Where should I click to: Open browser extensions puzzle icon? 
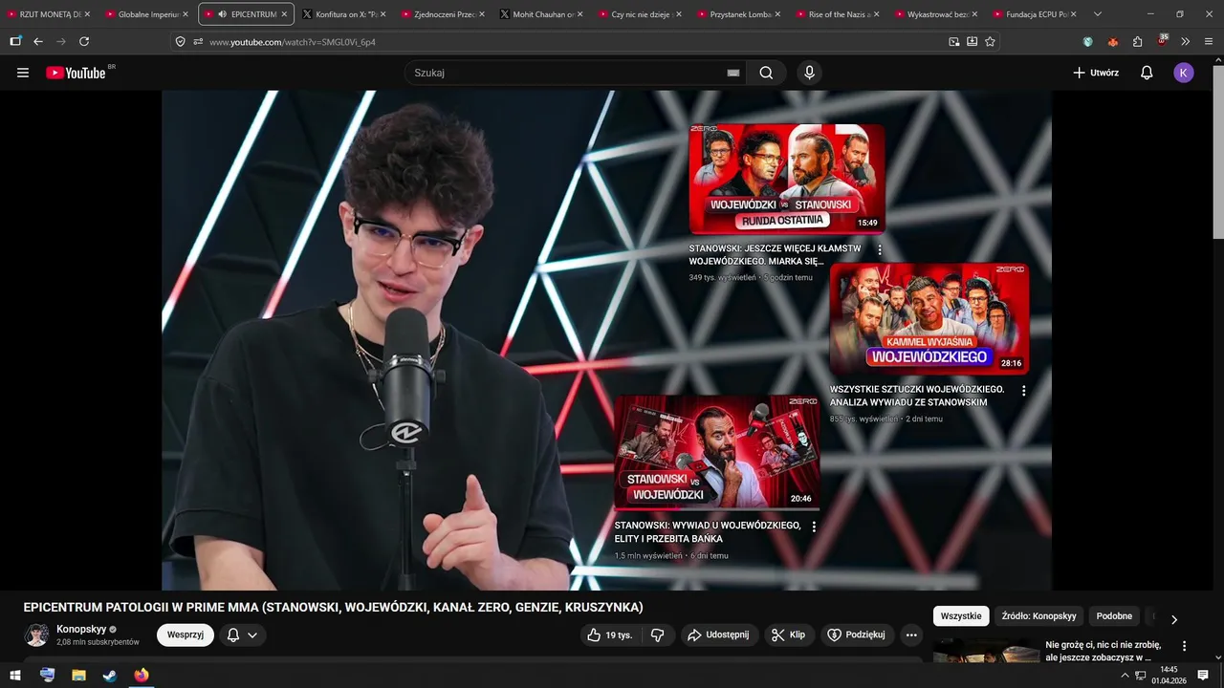[1137, 41]
